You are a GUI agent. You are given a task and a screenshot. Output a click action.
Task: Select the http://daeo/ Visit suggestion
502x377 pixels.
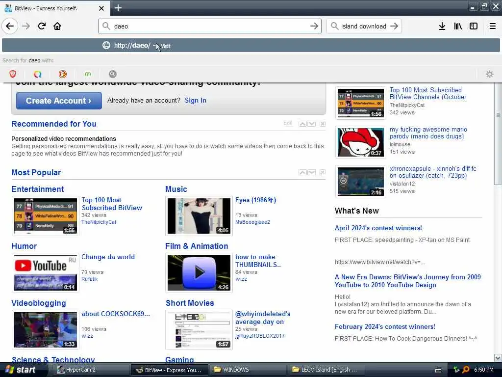[x=251, y=46]
